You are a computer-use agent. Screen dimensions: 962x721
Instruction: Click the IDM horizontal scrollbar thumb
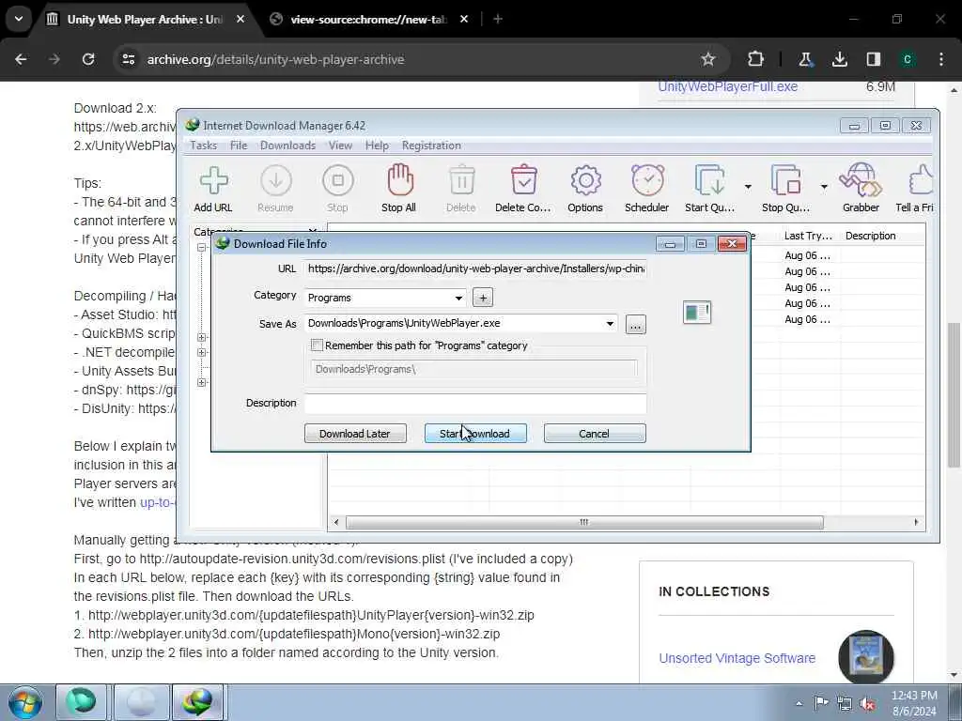[x=584, y=522]
